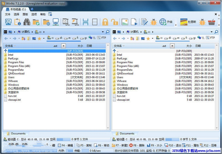Screen dimensions: 222x154
Task: Click right panel search magnifier icon
Action: coord(216,32)
